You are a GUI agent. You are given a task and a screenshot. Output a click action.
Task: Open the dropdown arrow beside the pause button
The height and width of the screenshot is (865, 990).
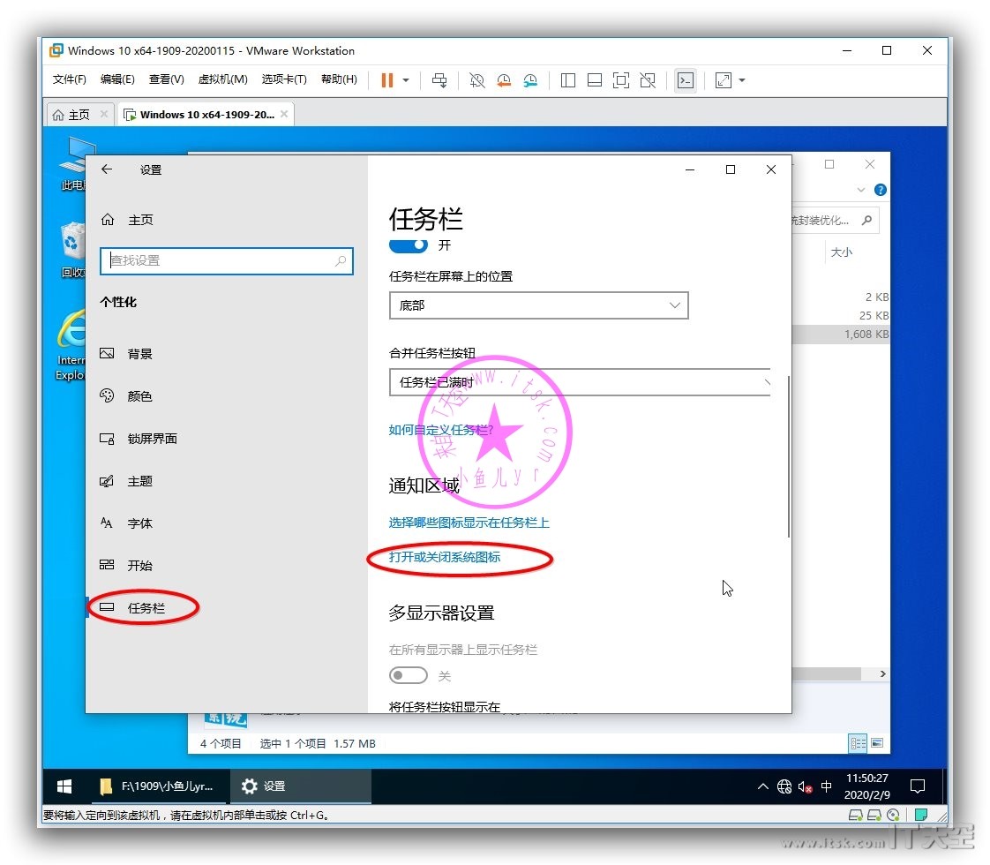(406, 80)
